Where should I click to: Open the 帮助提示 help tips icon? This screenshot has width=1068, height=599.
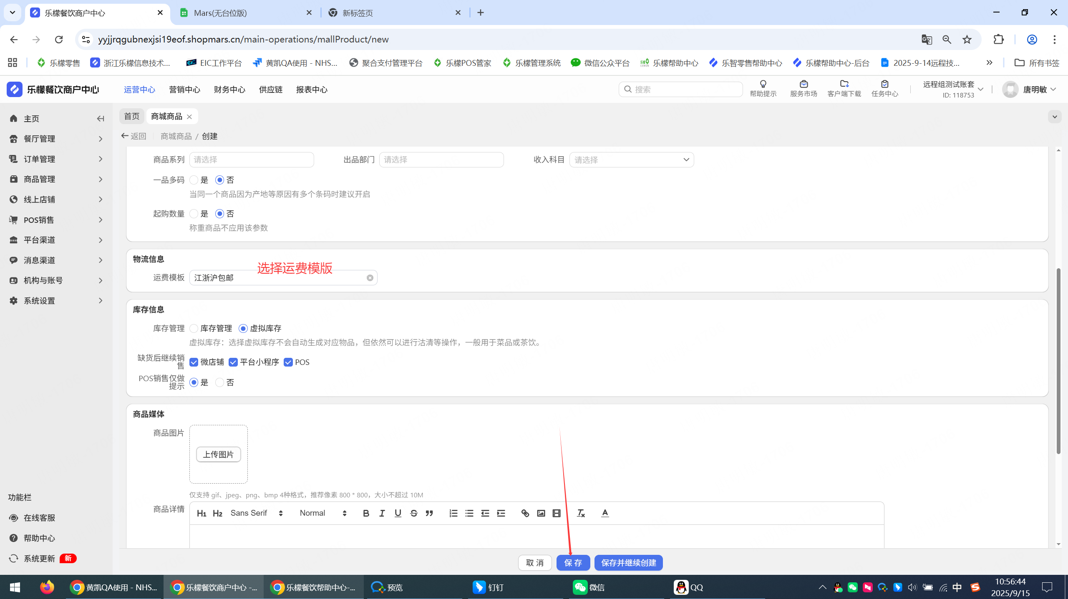(763, 89)
